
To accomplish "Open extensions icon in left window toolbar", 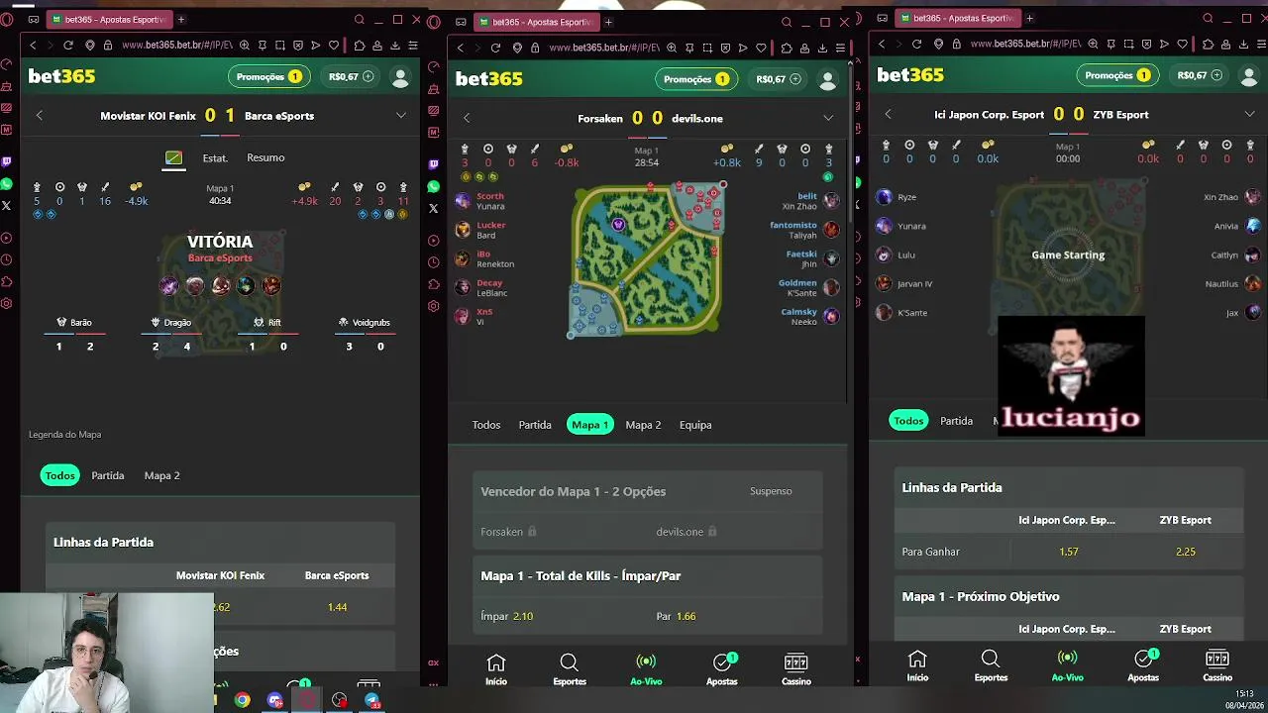I will [x=359, y=45].
